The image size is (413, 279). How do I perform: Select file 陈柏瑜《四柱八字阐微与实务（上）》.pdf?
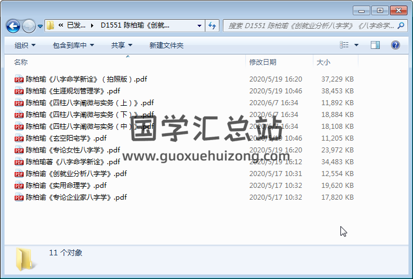click(x=90, y=102)
